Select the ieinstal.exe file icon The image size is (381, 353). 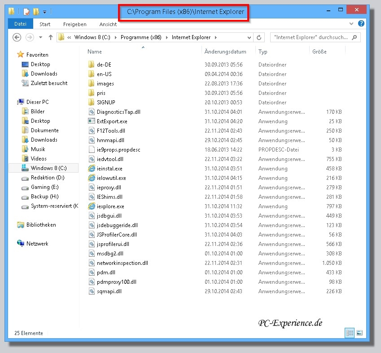click(92, 169)
